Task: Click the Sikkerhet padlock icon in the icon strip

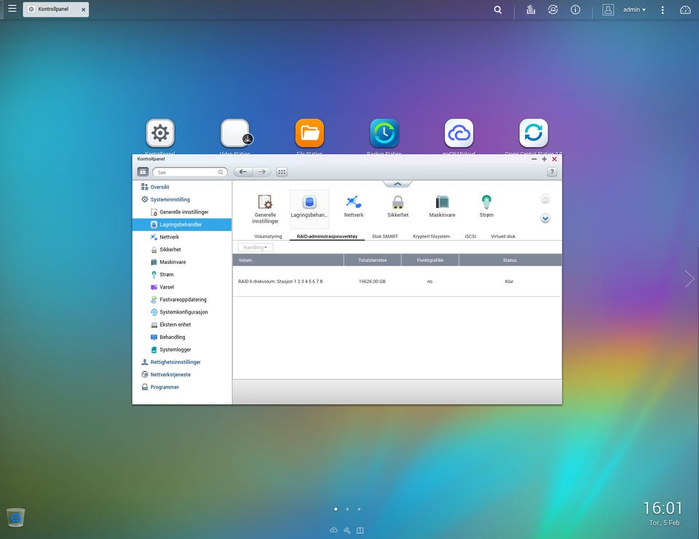Action: click(398, 203)
